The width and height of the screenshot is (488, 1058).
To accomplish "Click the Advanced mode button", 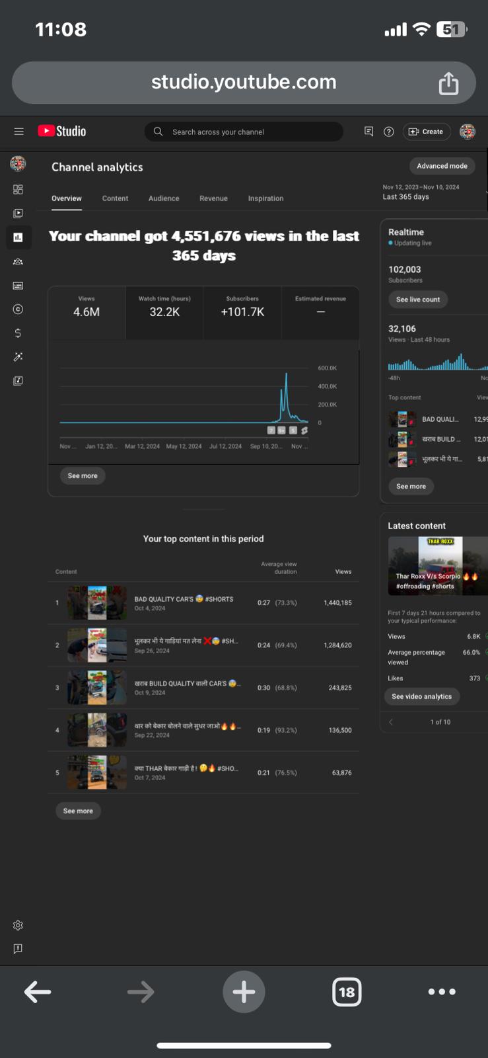I will [x=442, y=166].
